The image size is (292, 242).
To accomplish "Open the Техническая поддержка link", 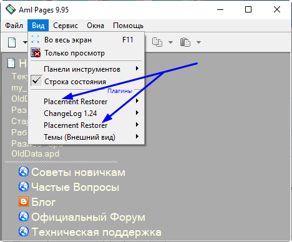I will tap(96, 232).
